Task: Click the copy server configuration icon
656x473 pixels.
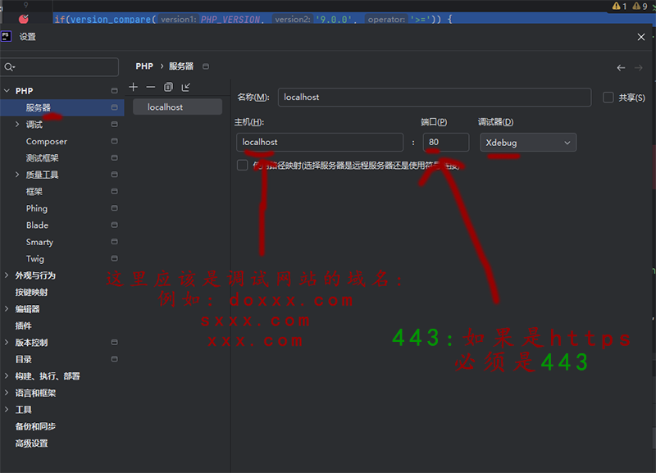Action: tap(168, 87)
